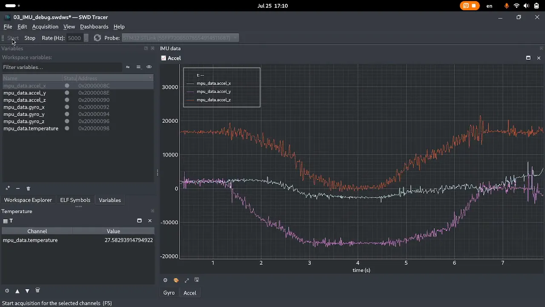
Task: Toggle case-sensitive filter (Aa) icon
Action: pyautogui.click(x=128, y=67)
